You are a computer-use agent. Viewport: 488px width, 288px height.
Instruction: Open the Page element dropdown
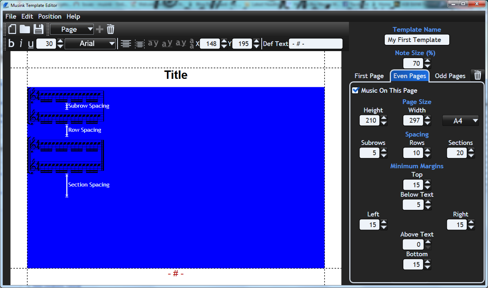pyautogui.click(x=72, y=29)
